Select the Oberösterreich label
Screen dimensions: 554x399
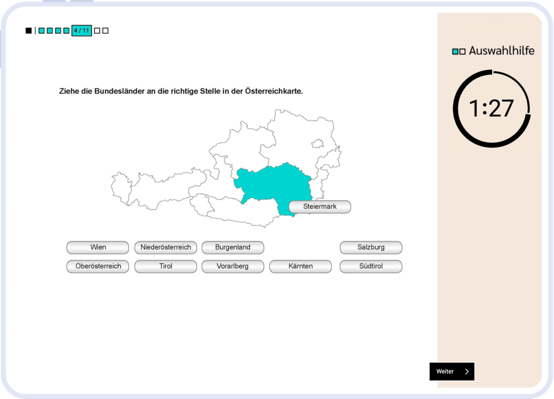98,266
